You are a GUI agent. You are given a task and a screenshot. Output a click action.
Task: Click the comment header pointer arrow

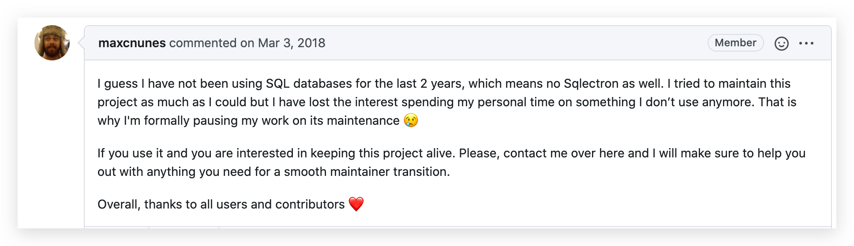pyautogui.click(x=81, y=43)
